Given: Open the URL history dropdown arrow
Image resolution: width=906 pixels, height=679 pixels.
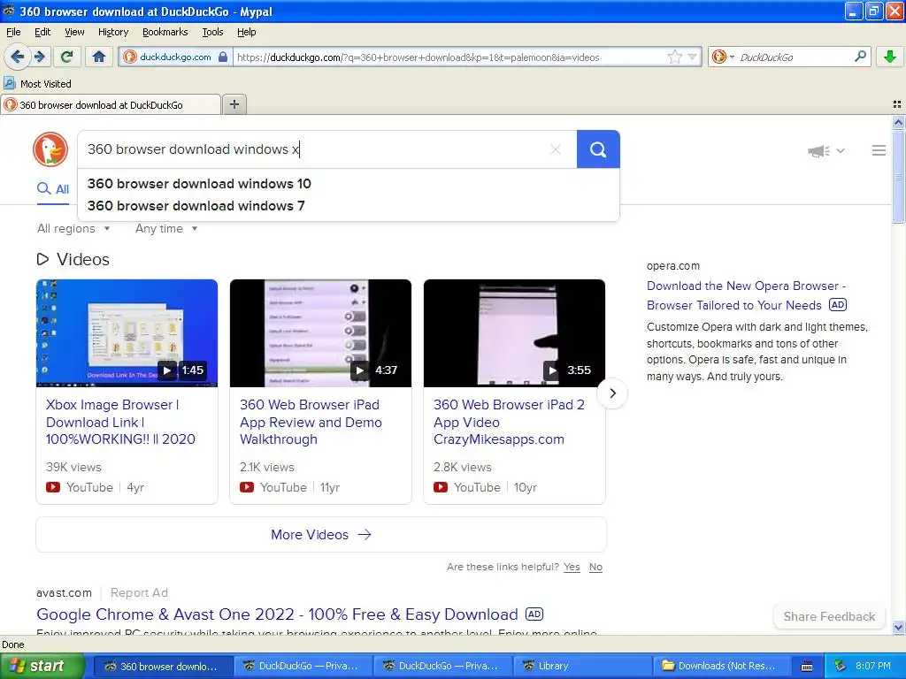Looking at the screenshot, I should coord(692,57).
